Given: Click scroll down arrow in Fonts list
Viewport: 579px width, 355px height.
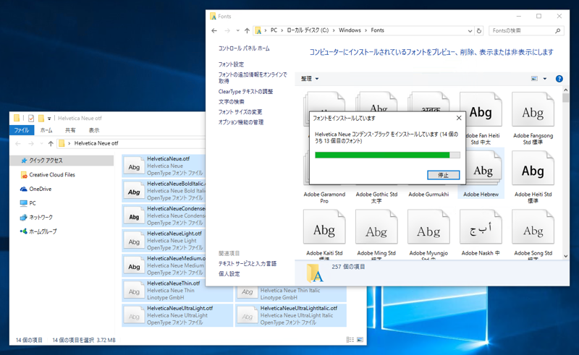Looking at the screenshot, I should 565,256.
